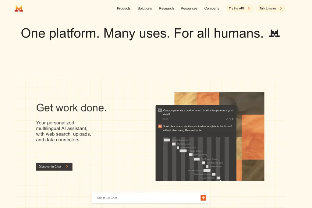The image size is (312, 208).
Task: Click the copy icon in chat message
Action: [230, 119]
